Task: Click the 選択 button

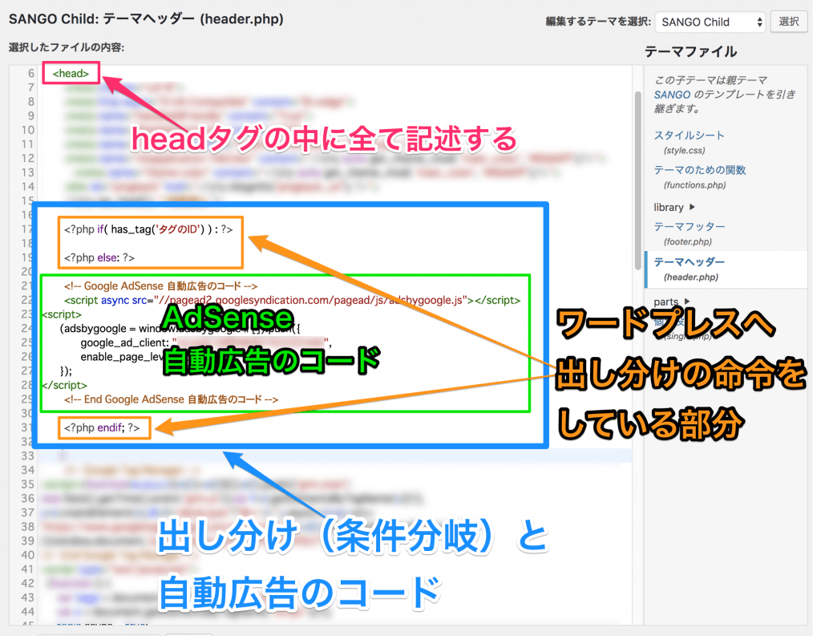Action: click(789, 22)
